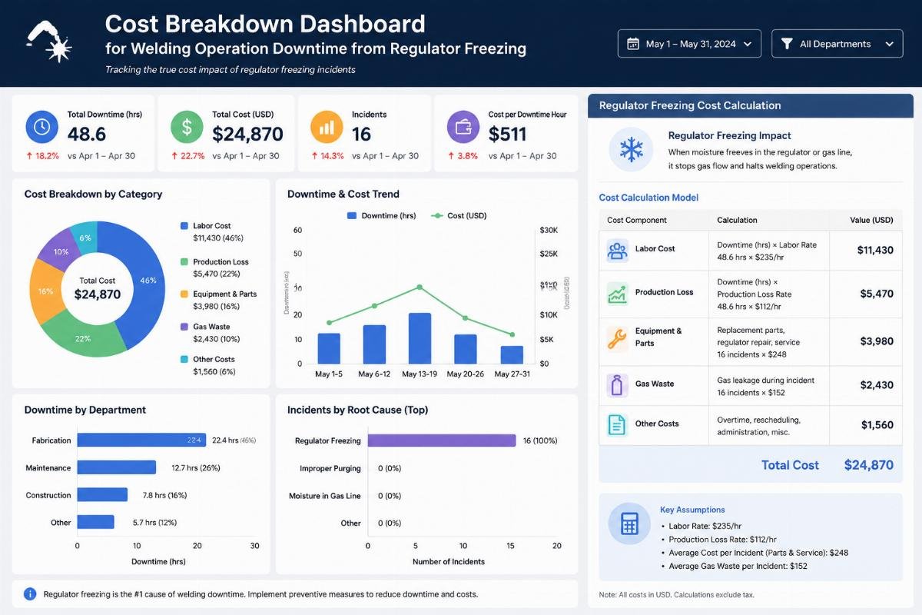Click the 22% green donut segment
The image size is (922, 615).
(x=82, y=337)
